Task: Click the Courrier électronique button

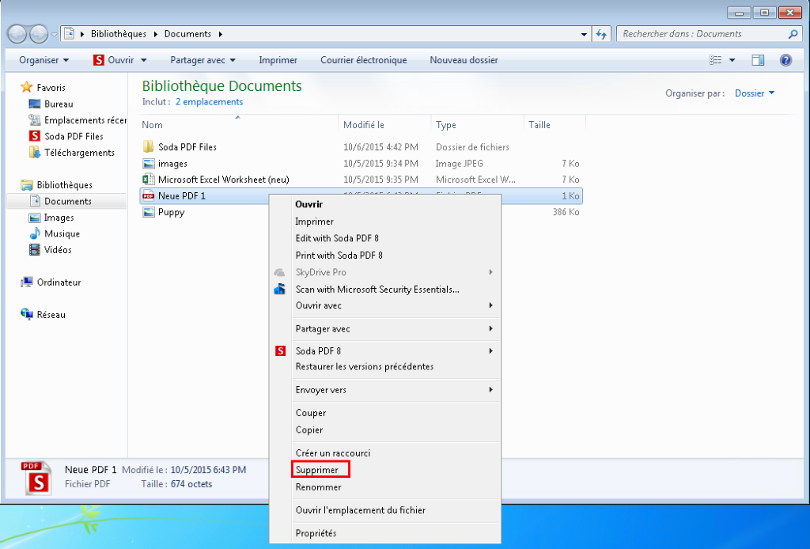Action: click(x=364, y=60)
